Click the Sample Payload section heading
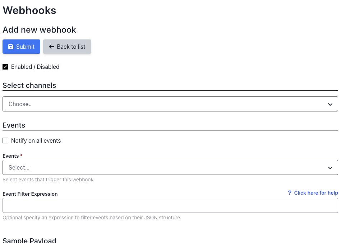 coord(29,239)
